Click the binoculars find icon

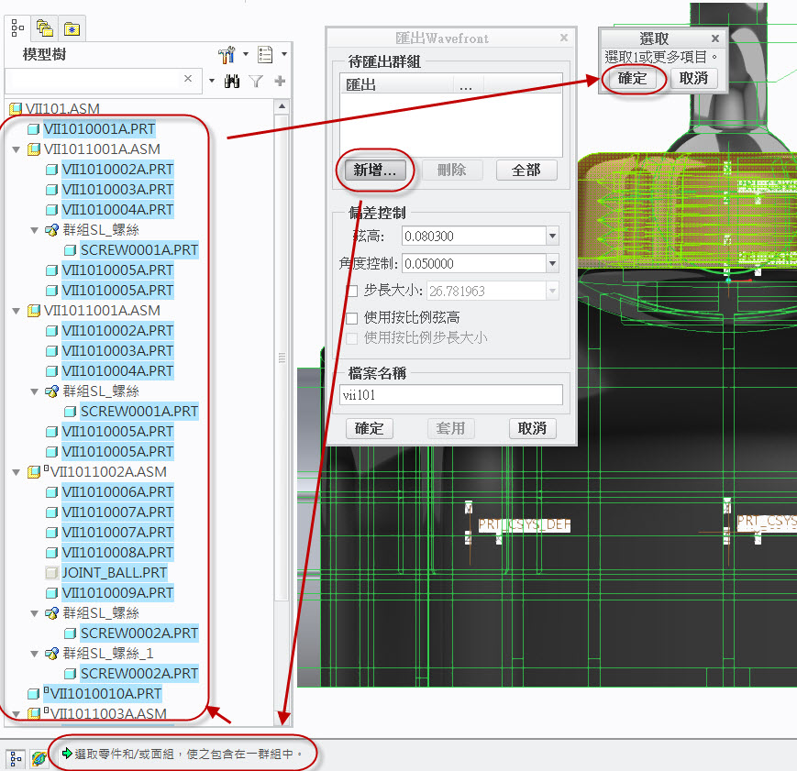coord(232,82)
